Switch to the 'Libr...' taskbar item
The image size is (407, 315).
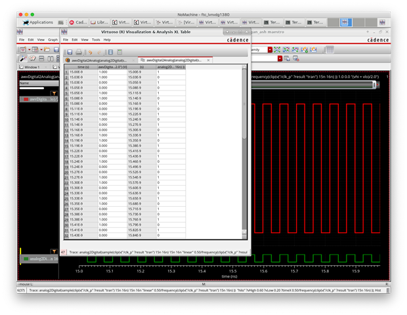(99, 22)
